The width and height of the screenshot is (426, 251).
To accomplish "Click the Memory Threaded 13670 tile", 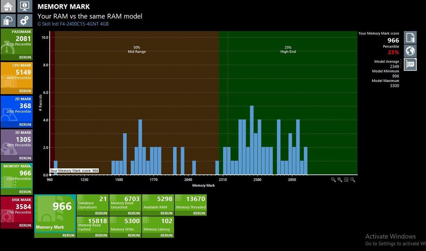I will pos(191,205).
